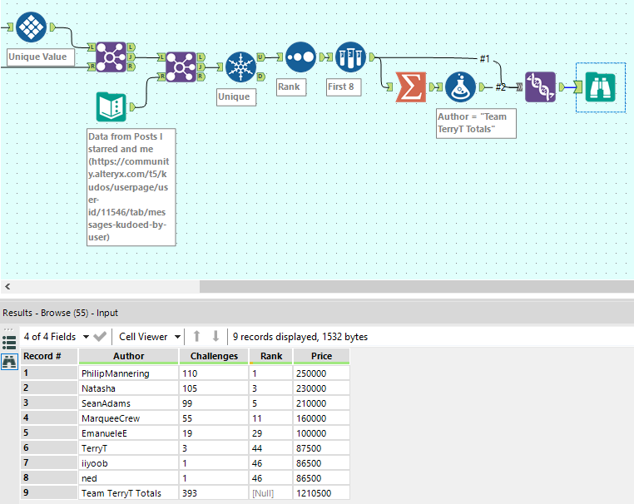Click the 9 records displayed status text

(300, 337)
